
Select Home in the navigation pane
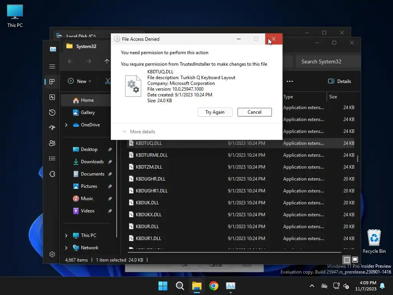click(x=86, y=100)
